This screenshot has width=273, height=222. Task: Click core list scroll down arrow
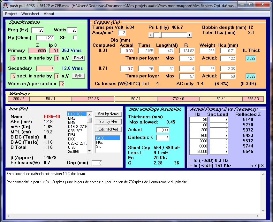pos(89,151)
